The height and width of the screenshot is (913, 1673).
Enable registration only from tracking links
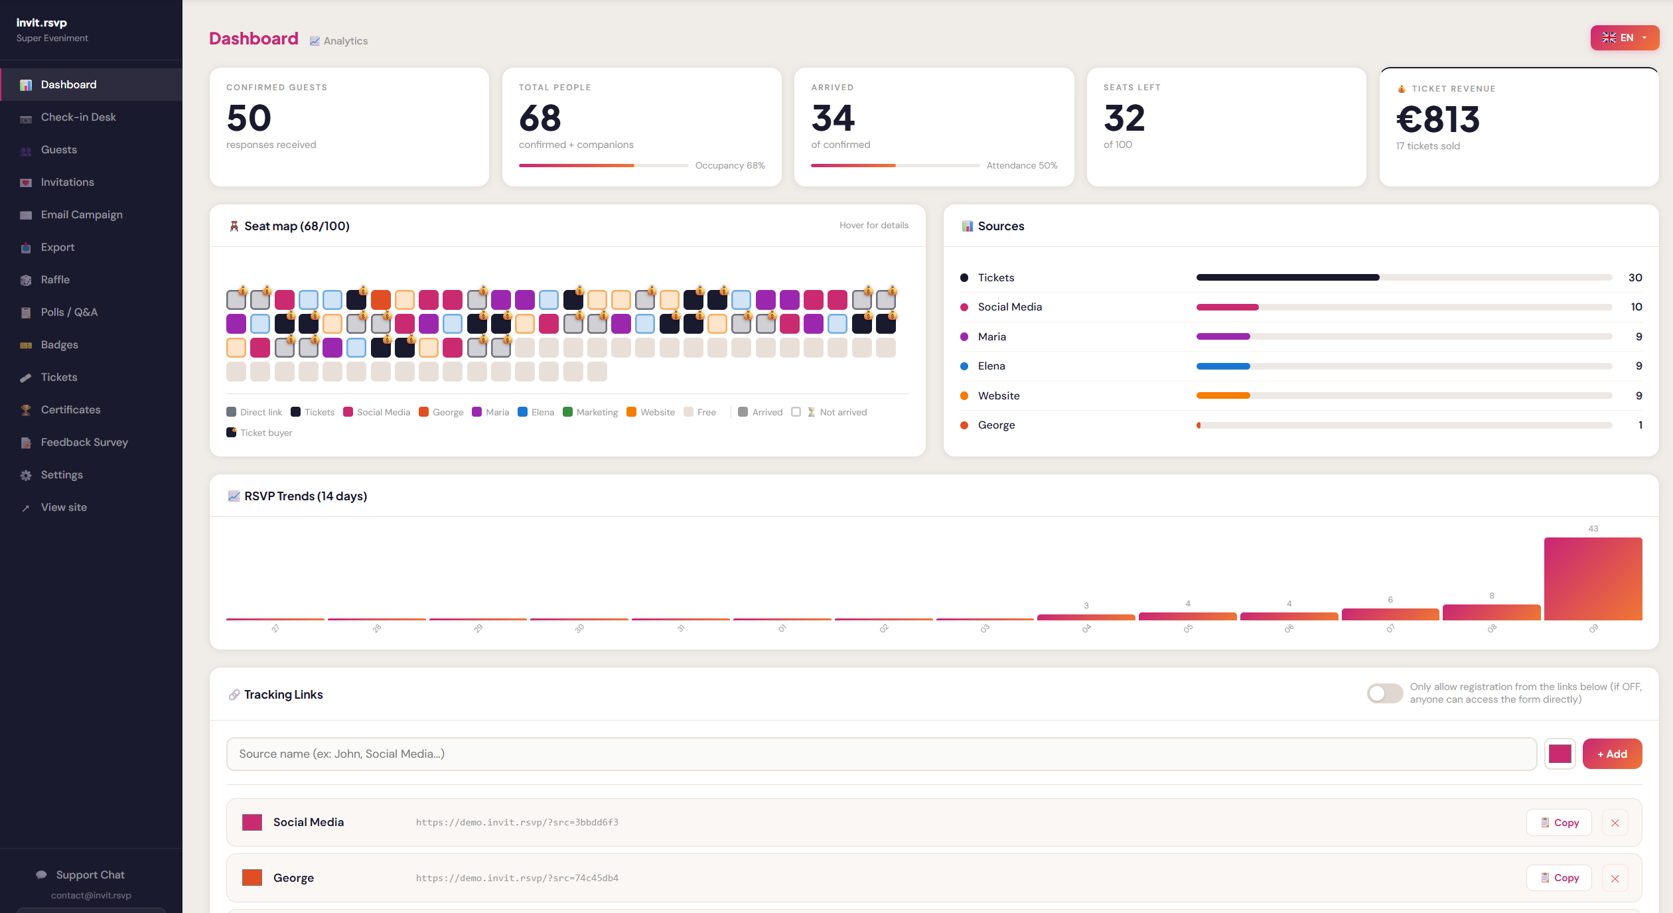click(1386, 693)
